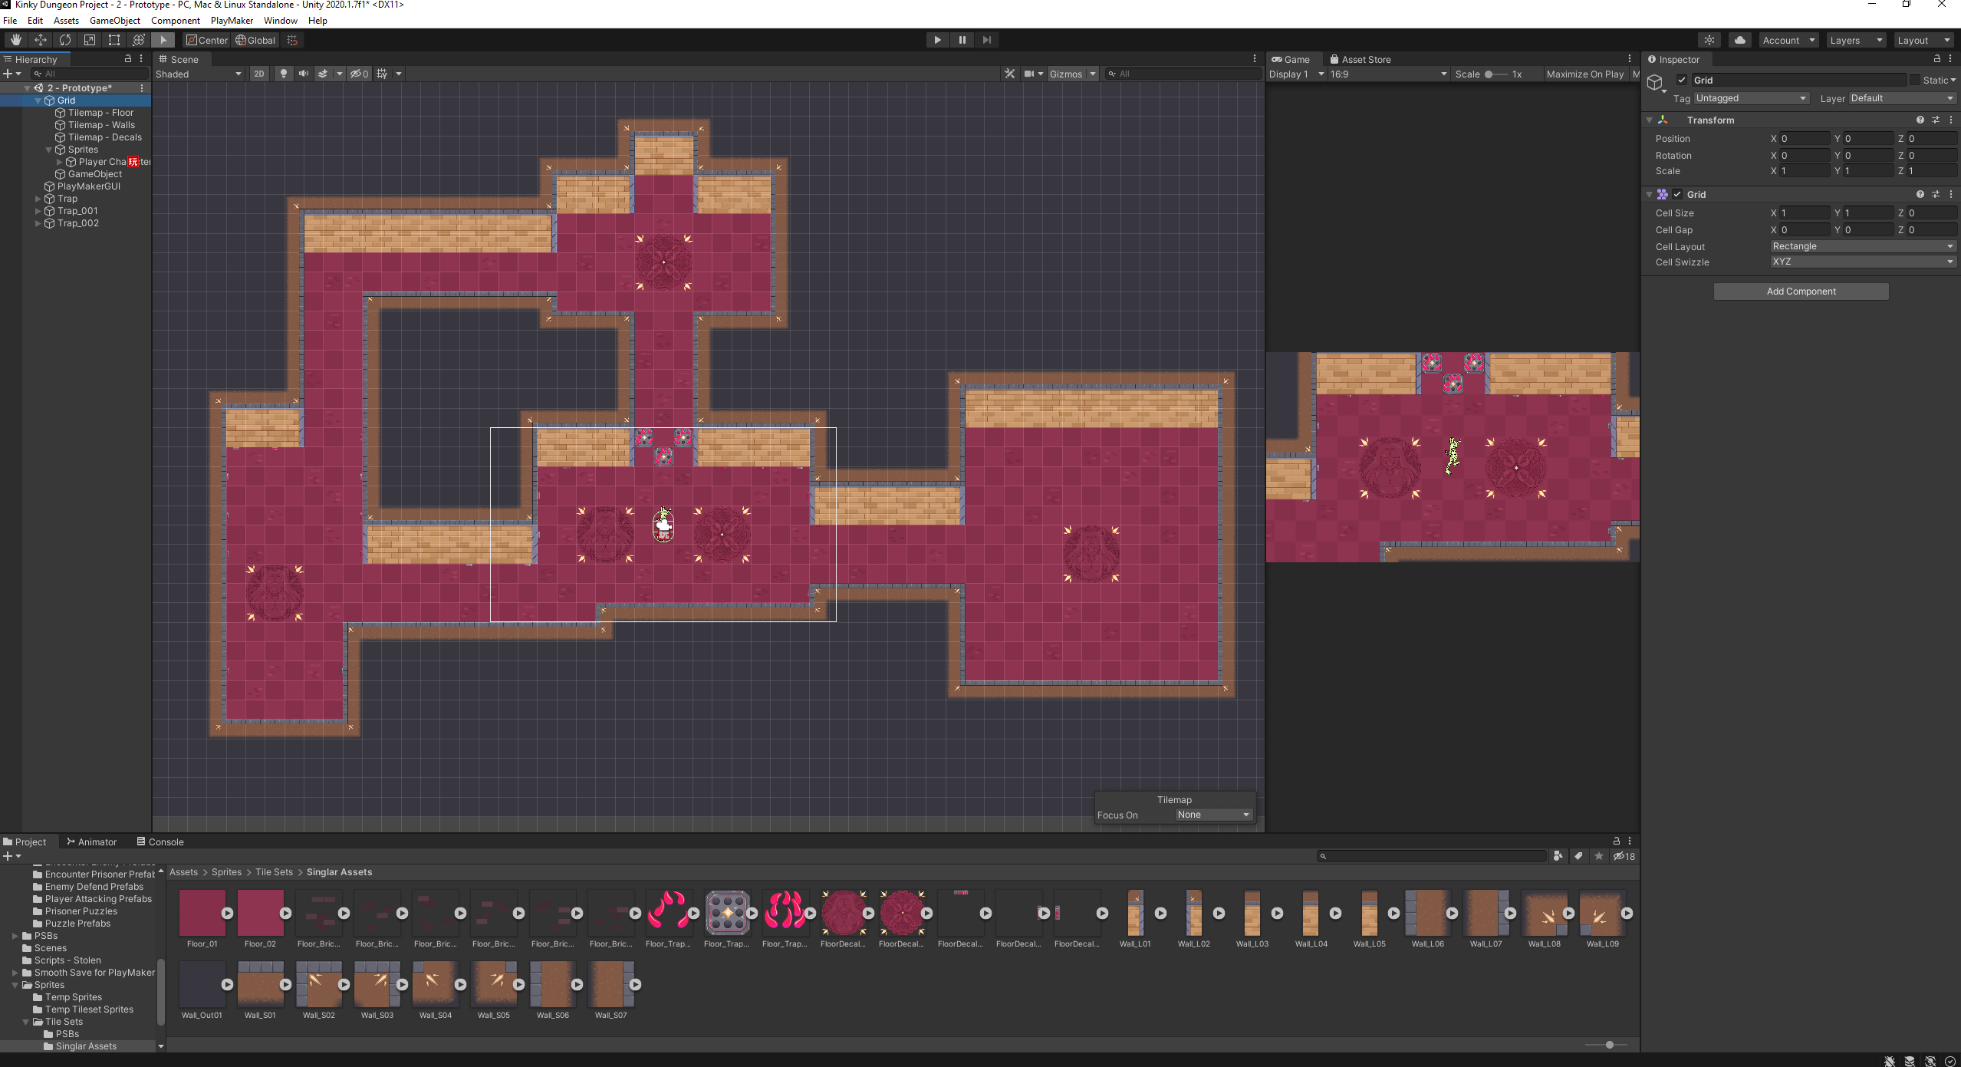Viewport: 1961px width, 1067px height.
Task: Open the Shaded draw mode dropdown
Action: point(196,74)
